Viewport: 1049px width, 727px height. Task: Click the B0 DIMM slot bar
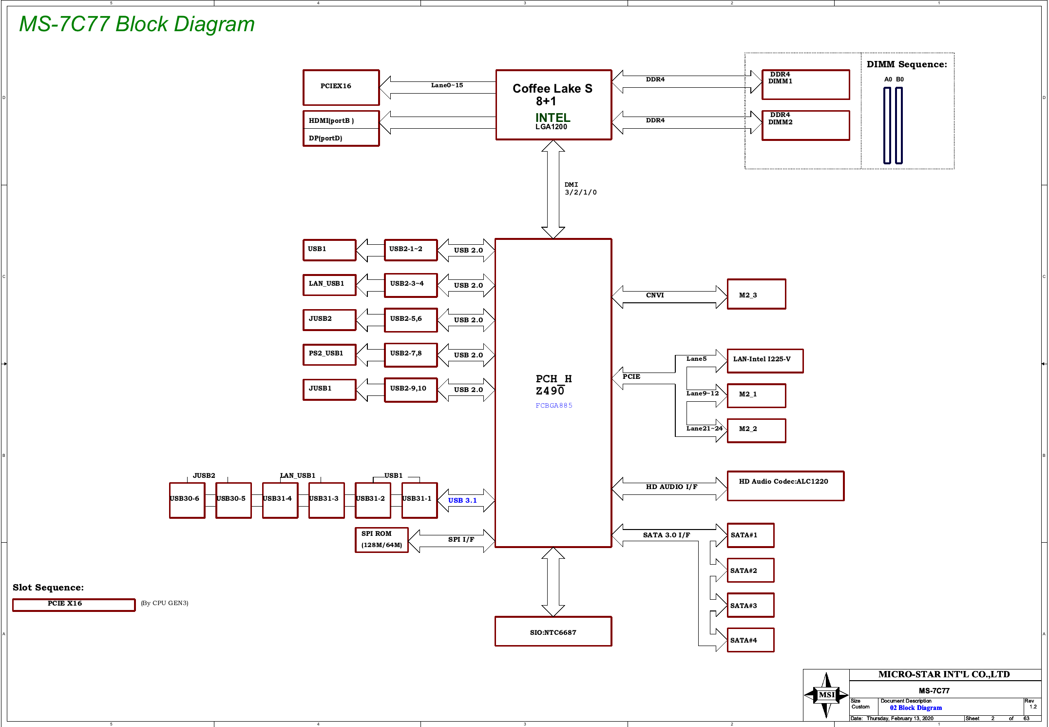[899, 125]
